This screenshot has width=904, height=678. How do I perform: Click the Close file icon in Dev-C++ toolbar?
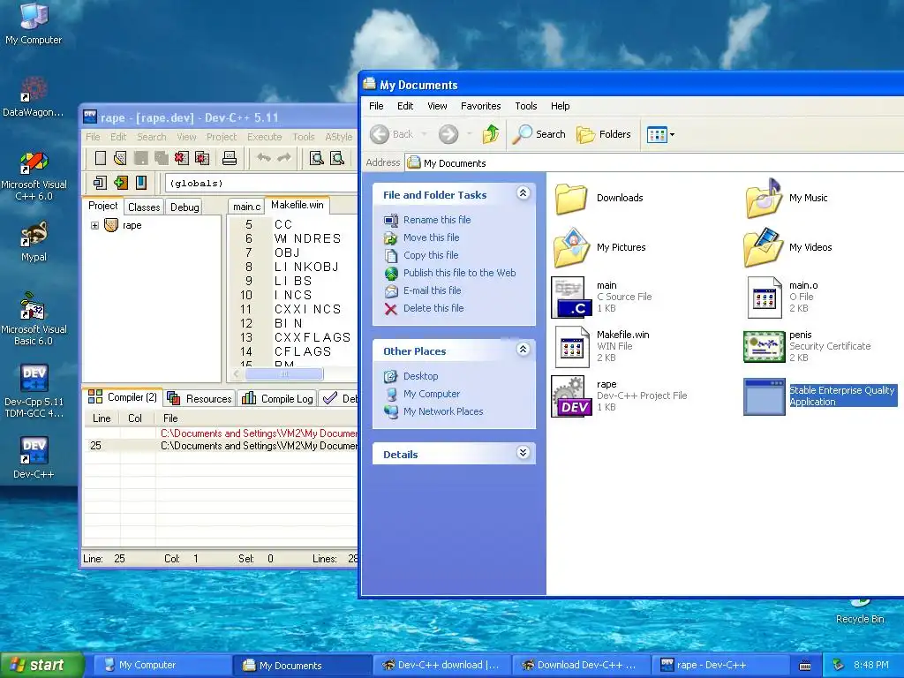pos(182,158)
